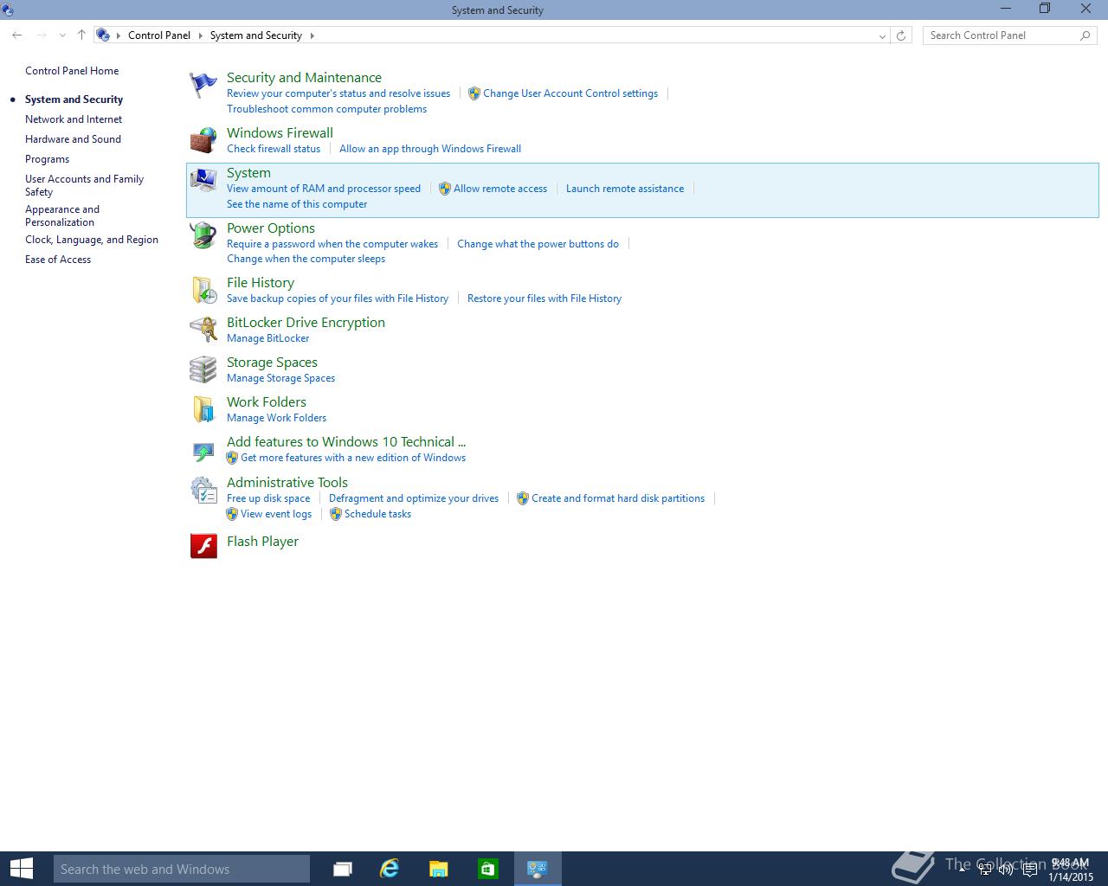
Task: Click Free up disk space link
Action: click(x=268, y=498)
